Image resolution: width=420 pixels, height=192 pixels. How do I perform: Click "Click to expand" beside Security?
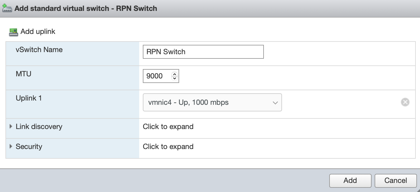[168, 147]
